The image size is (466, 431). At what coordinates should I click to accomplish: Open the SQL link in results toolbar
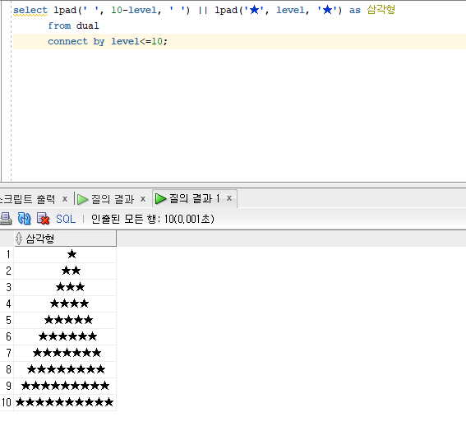[x=66, y=220]
